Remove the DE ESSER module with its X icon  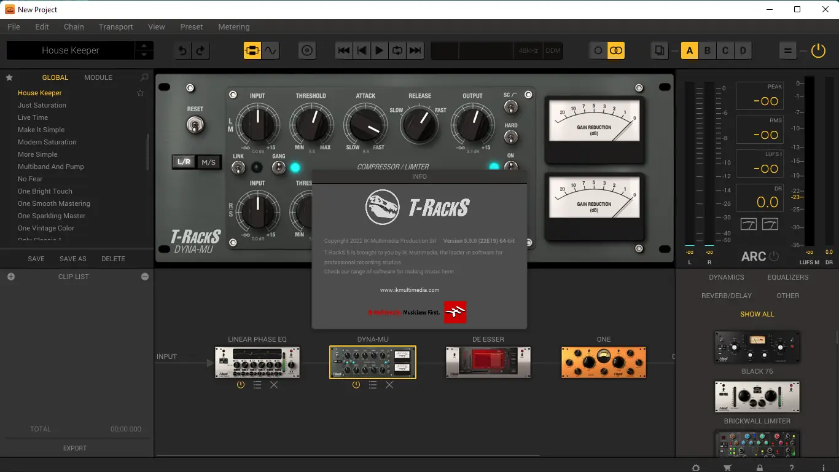point(505,385)
